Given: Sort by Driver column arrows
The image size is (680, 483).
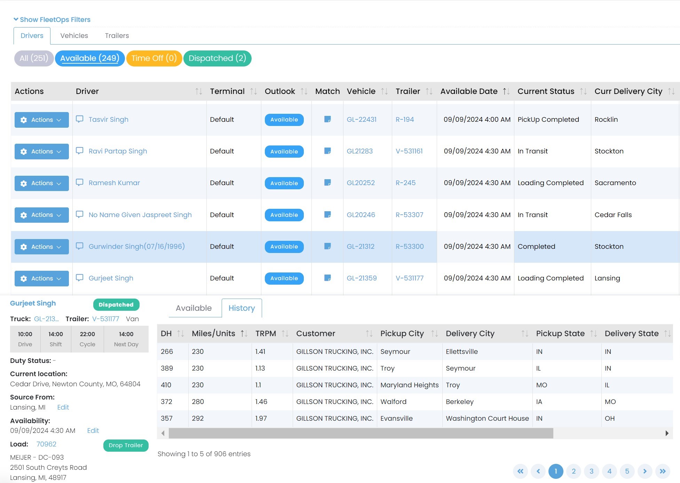Looking at the screenshot, I should tap(199, 91).
